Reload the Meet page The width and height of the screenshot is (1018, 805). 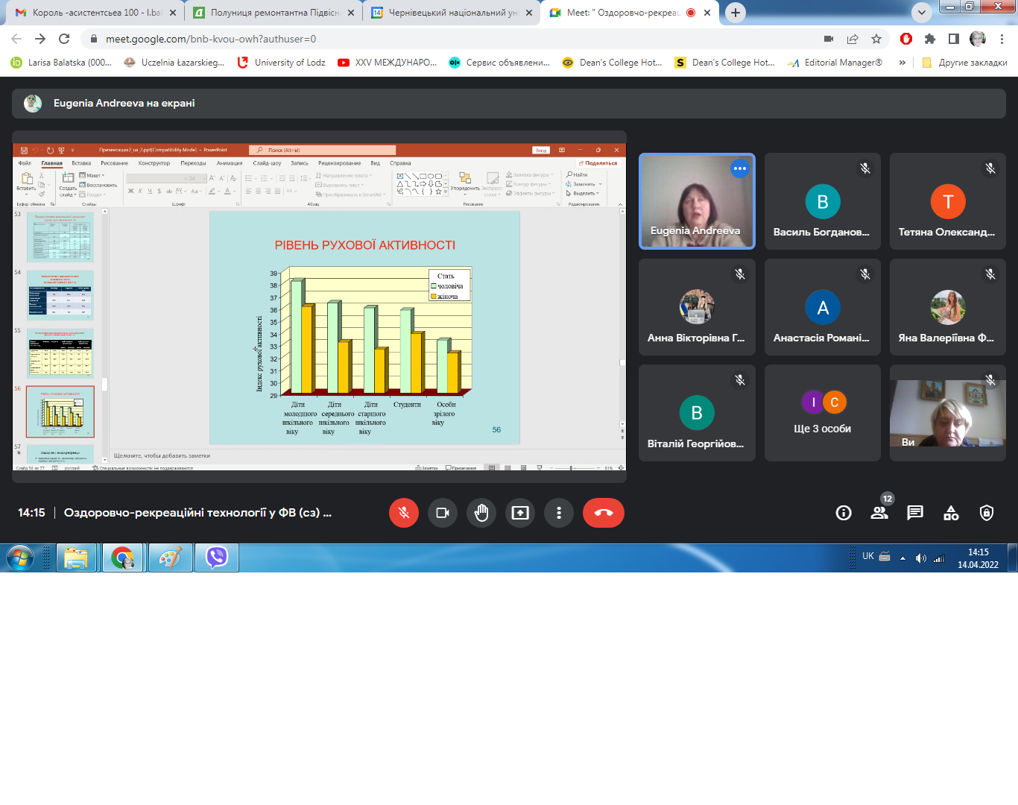click(64, 39)
